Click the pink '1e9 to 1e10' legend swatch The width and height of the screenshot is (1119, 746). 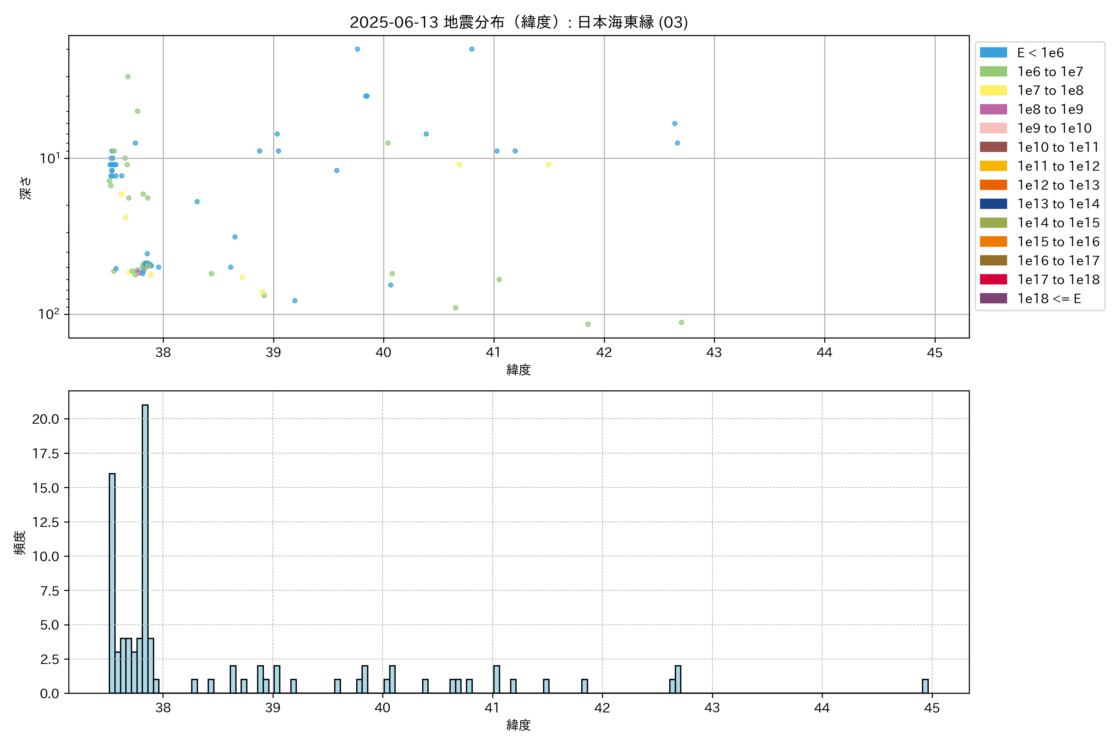point(993,128)
